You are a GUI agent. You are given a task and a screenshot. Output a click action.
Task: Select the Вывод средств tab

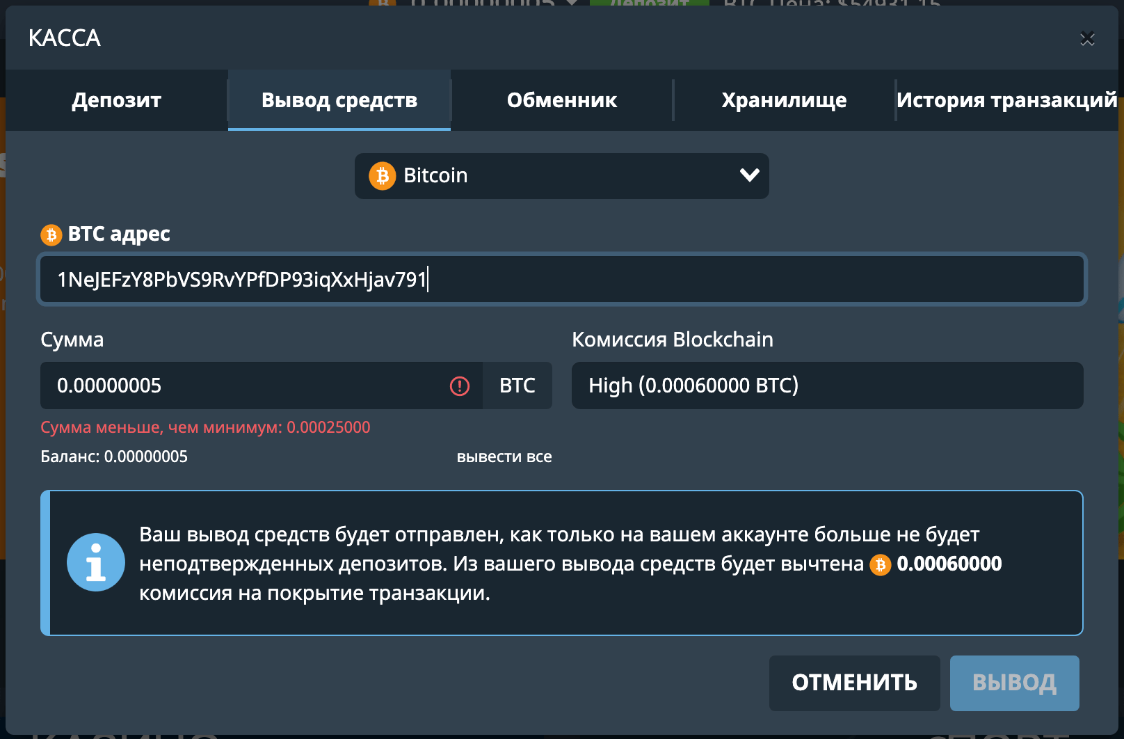point(339,100)
